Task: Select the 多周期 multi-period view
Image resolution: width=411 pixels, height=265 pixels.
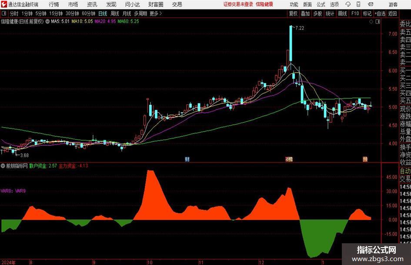Action: tap(140, 13)
